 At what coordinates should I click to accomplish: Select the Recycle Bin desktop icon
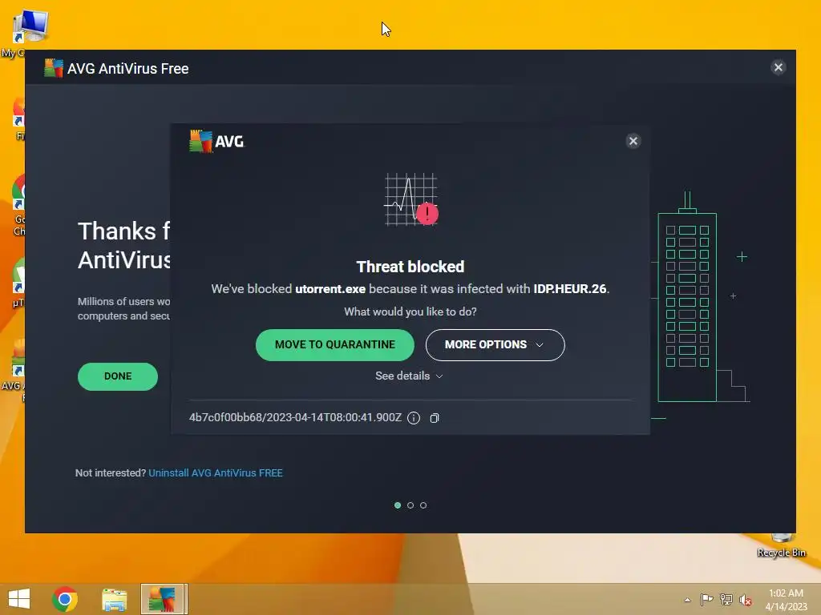tap(781, 545)
